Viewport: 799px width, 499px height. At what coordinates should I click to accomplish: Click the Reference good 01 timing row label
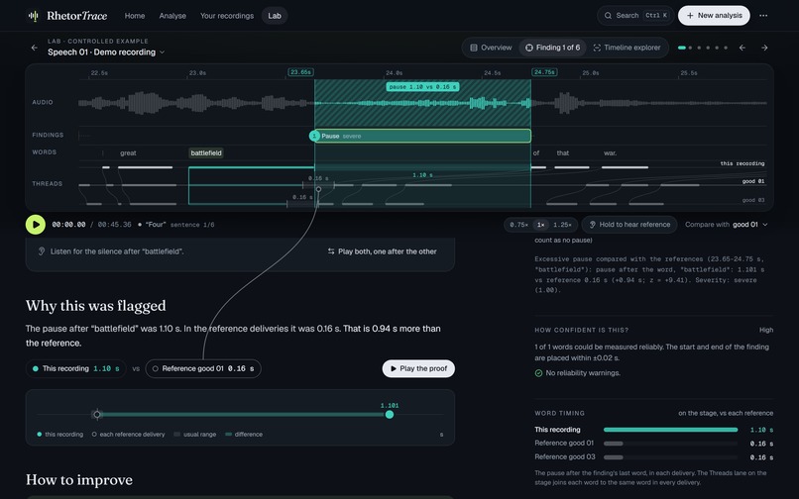(564, 443)
